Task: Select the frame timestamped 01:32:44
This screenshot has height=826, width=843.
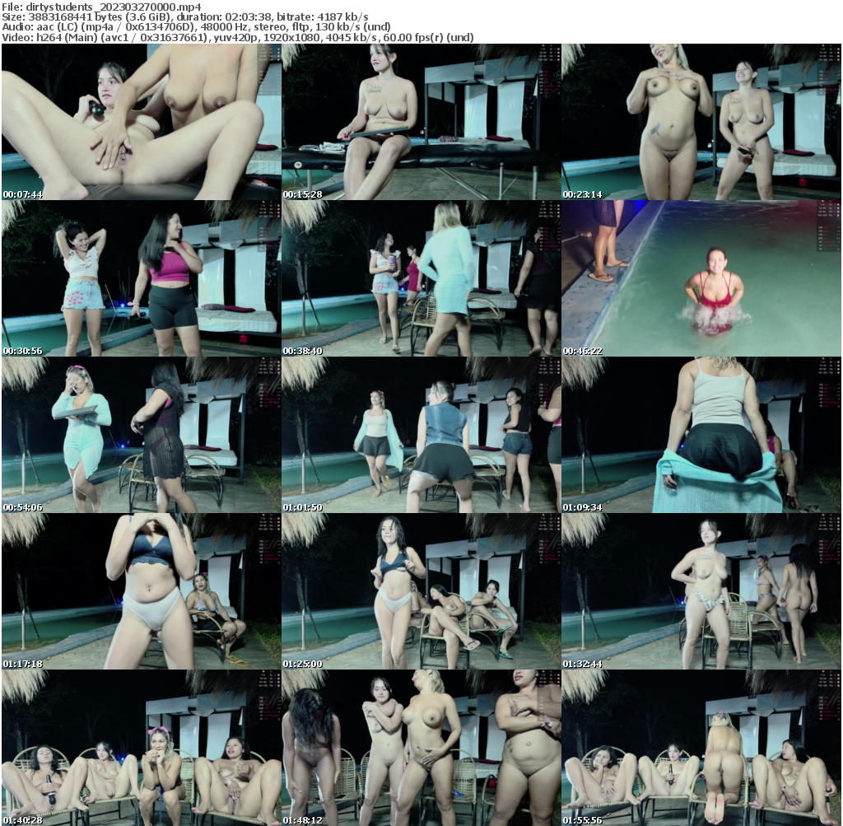Action: pyautogui.click(x=701, y=591)
